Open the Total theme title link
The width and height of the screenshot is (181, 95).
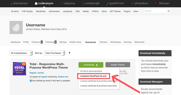pyautogui.click(x=49, y=66)
